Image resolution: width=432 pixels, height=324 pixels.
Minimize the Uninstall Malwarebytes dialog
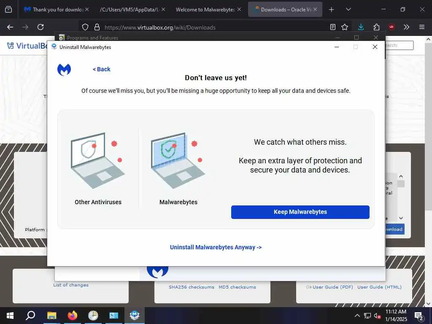point(336,47)
